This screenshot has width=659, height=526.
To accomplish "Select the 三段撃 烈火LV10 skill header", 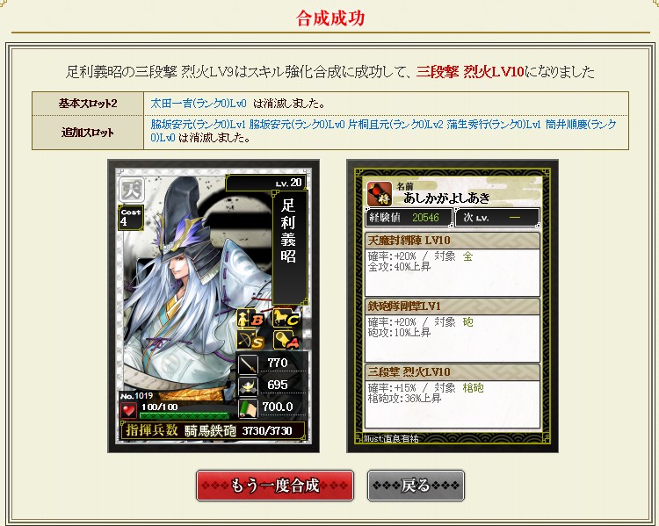I will 453,372.
